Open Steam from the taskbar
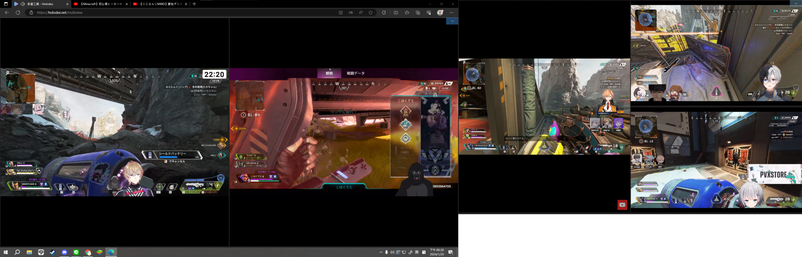 52,252
